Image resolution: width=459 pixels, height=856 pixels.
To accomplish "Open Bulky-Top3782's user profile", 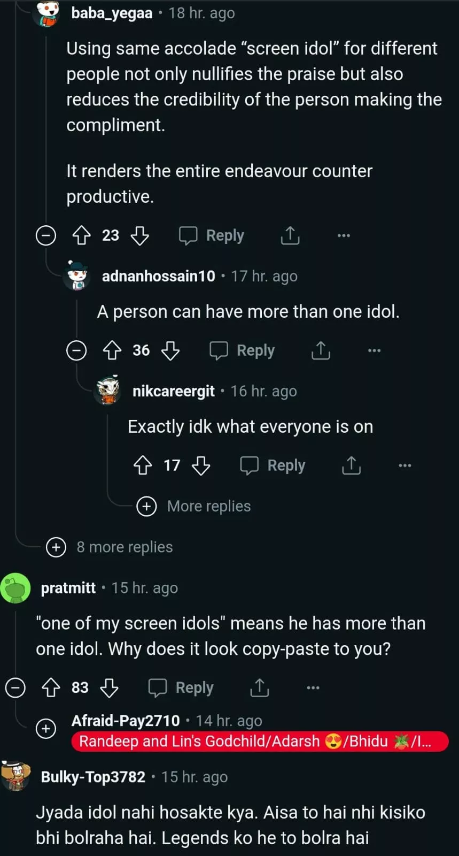I will (93, 777).
